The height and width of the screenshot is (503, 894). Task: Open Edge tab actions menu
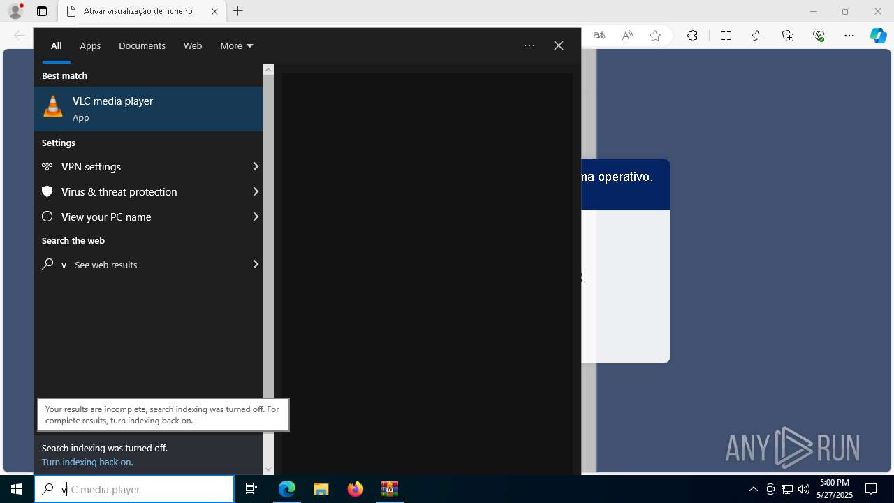(42, 11)
